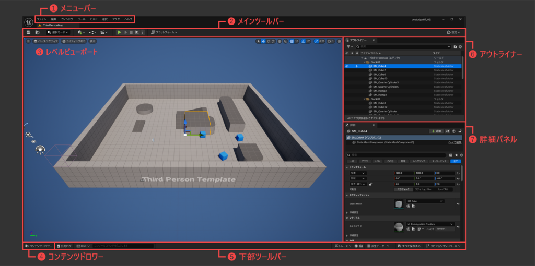Open the コンテンツドロワー button
The image size is (535, 266).
[x=39, y=246]
